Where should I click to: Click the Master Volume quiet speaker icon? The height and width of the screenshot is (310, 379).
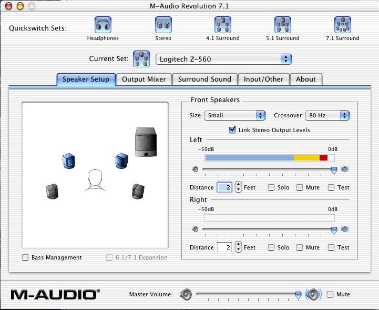186,294
